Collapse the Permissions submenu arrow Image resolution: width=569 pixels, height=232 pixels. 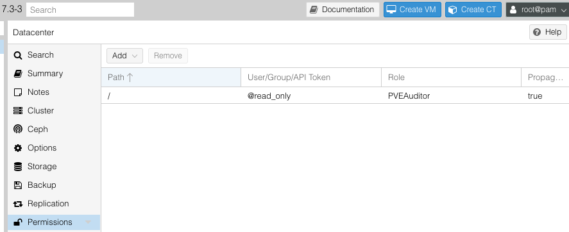coord(88,222)
